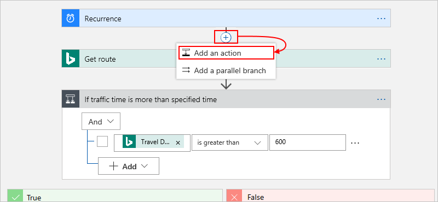Collapse the 'If traffic time is more than specified time' header
The width and height of the screenshot is (438, 202).
click(226, 99)
